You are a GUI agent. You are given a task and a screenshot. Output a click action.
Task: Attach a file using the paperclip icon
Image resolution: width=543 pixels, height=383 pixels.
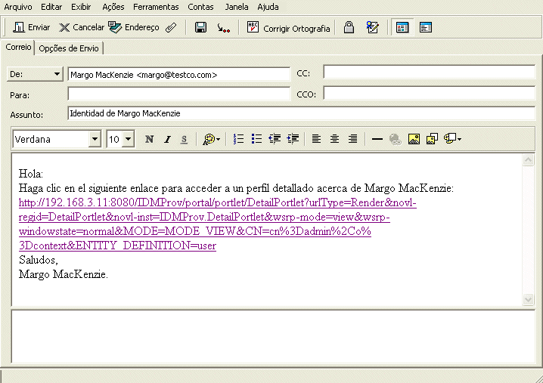tap(171, 27)
